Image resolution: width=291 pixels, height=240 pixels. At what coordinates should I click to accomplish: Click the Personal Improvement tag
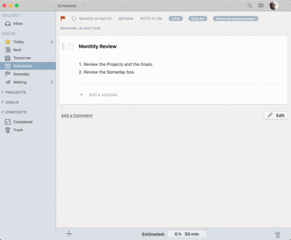[235, 19]
